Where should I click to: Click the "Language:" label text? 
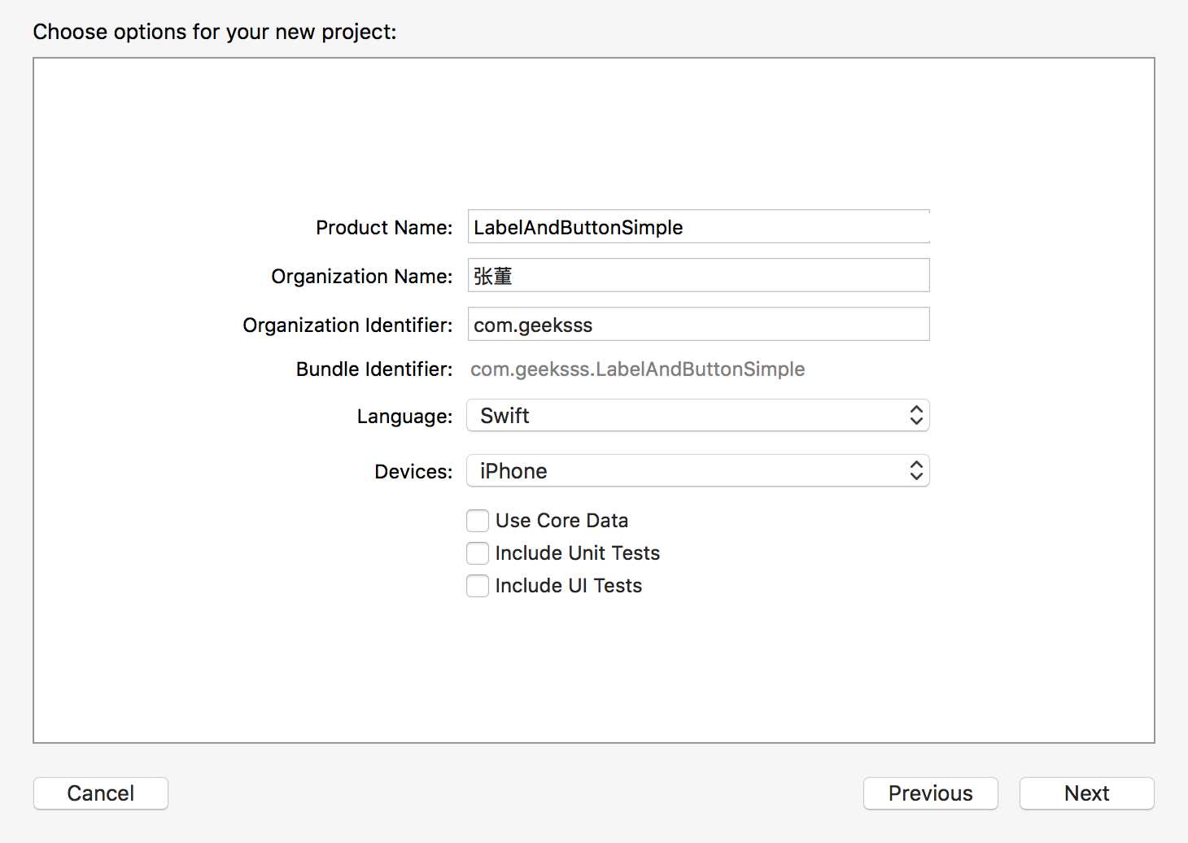404,417
